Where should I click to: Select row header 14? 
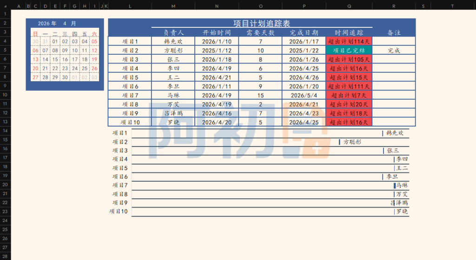(5, 131)
